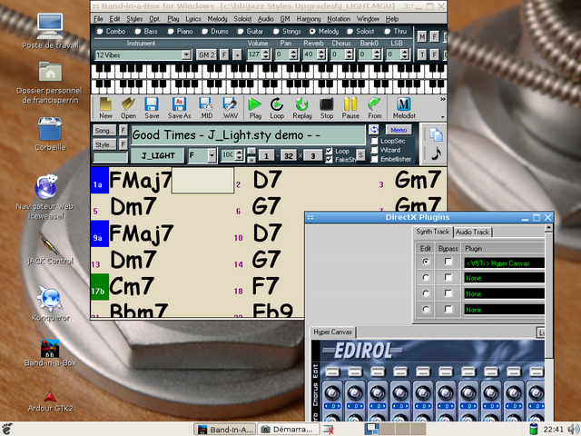Increase the Volume spinner value
This screenshot has width=581, height=436.
(266, 53)
